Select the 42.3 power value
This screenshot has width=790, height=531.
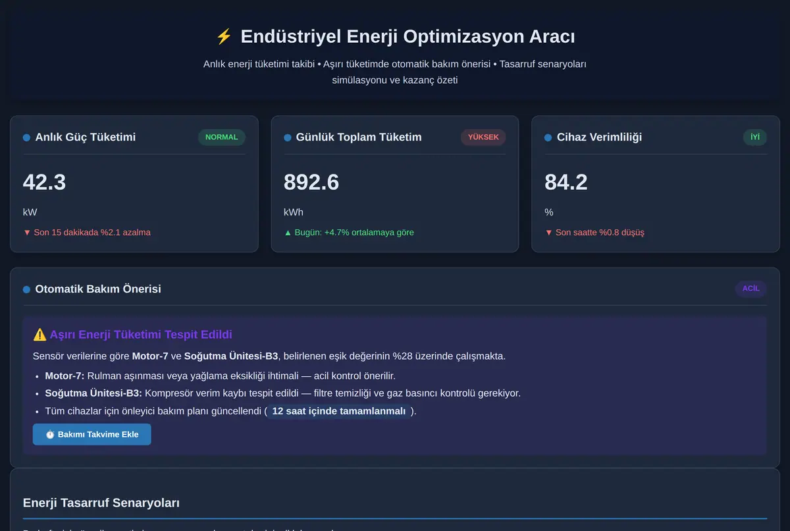pos(45,182)
